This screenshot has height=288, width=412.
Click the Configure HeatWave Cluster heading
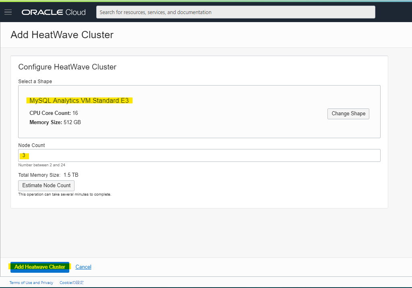[67, 67]
